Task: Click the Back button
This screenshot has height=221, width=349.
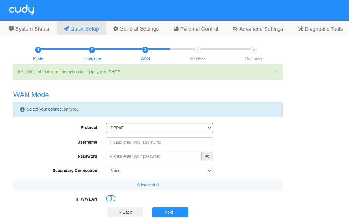Action: [x=125, y=212]
